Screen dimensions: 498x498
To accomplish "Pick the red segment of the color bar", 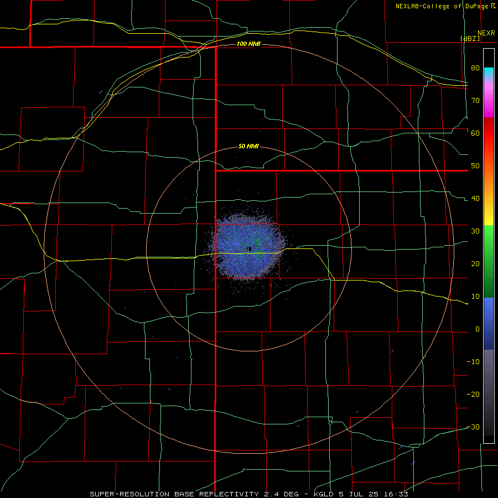I will [489, 134].
